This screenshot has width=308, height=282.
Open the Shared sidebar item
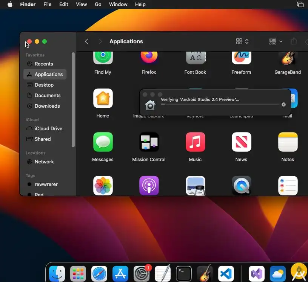[45, 139]
